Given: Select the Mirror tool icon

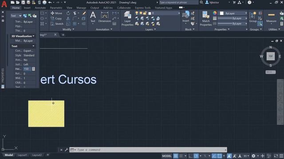Looking at the screenshot, I should coord(68,19).
